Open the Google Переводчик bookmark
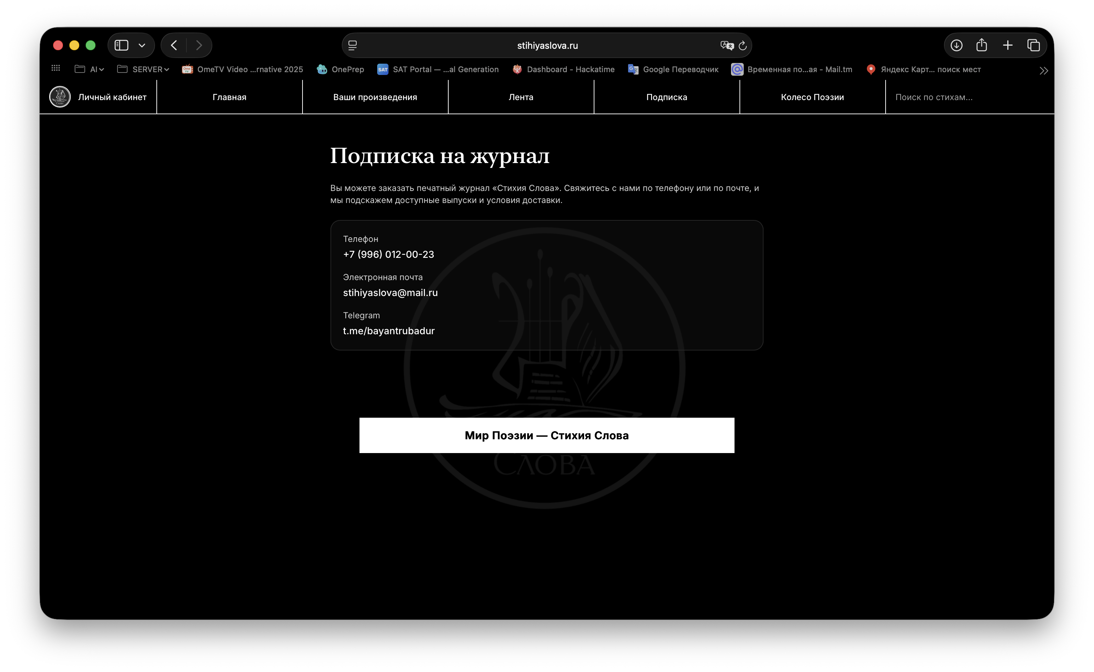The height and width of the screenshot is (672, 1094). (x=673, y=69)
